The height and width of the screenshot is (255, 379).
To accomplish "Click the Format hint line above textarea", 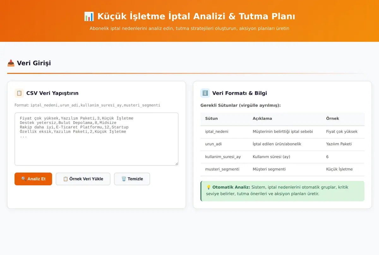I will [87, 105].
